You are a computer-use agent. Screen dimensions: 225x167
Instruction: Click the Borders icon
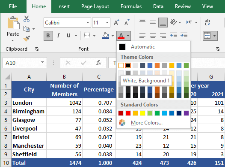coord(87,35)
